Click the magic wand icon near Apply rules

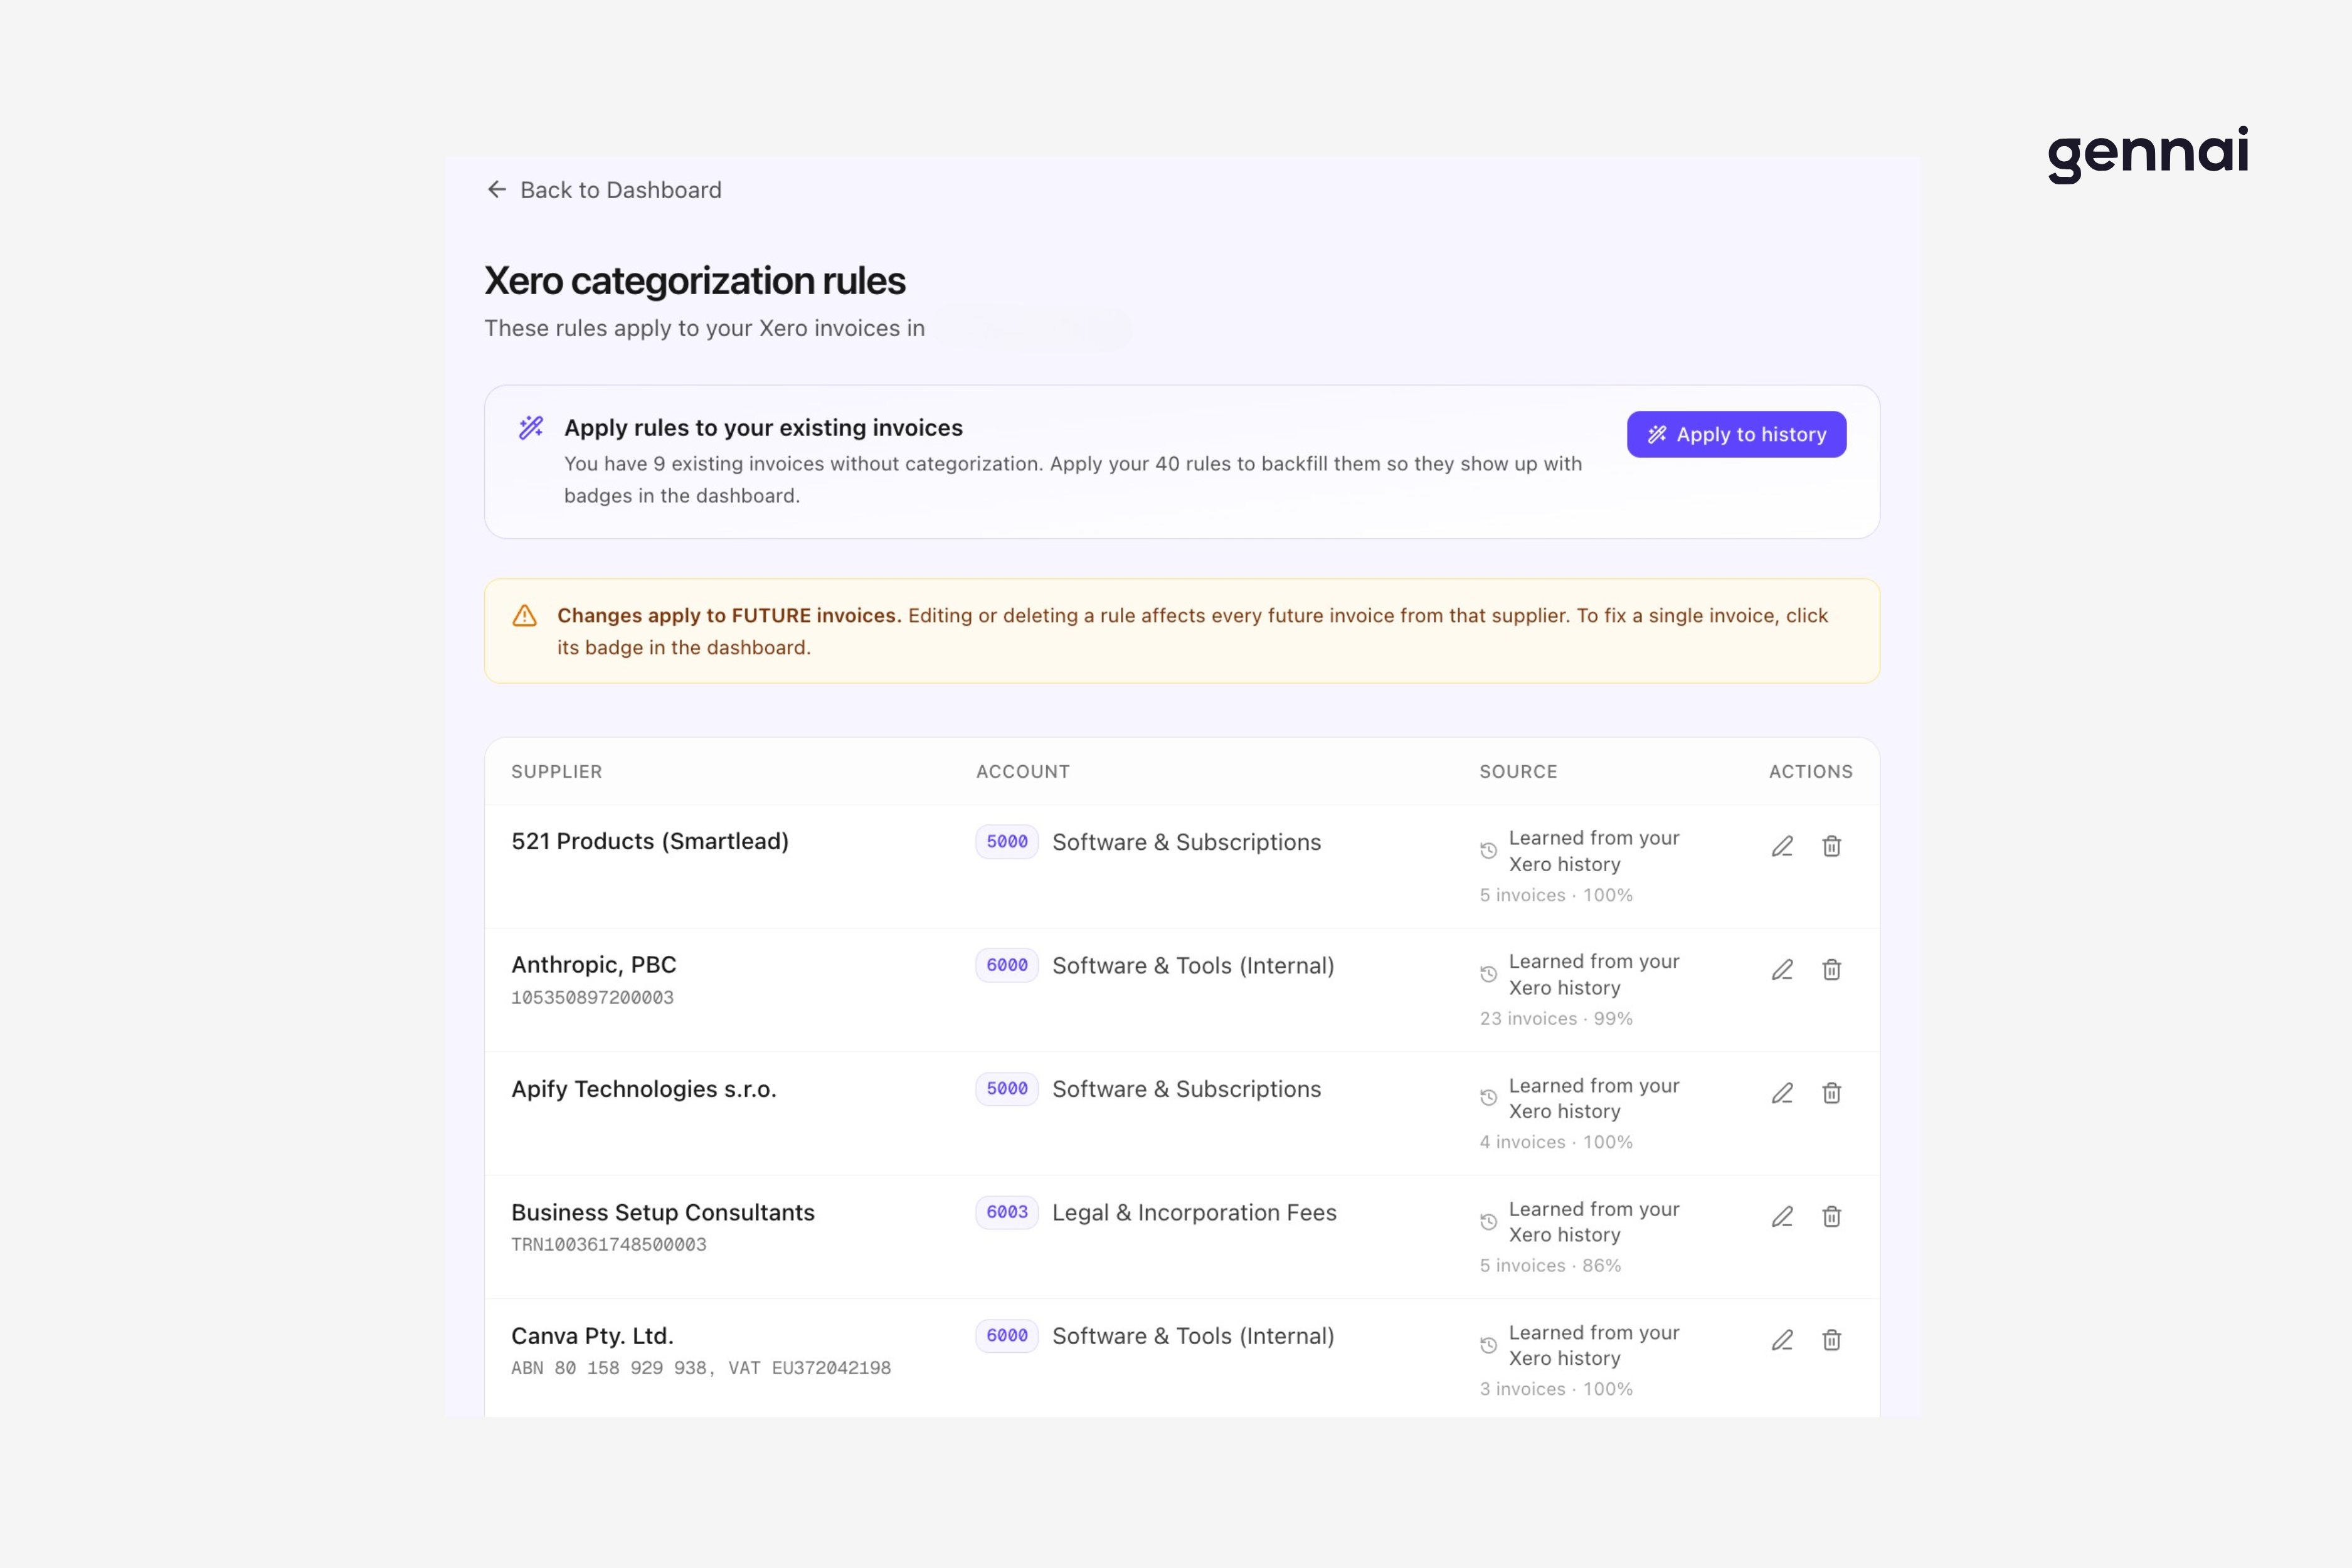pos(529,426)
